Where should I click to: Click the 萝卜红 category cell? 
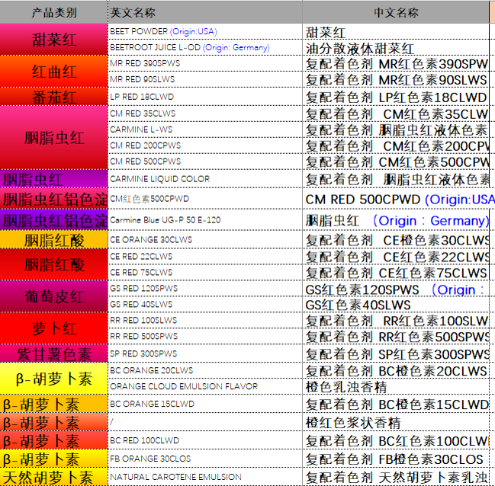point(53,328)
